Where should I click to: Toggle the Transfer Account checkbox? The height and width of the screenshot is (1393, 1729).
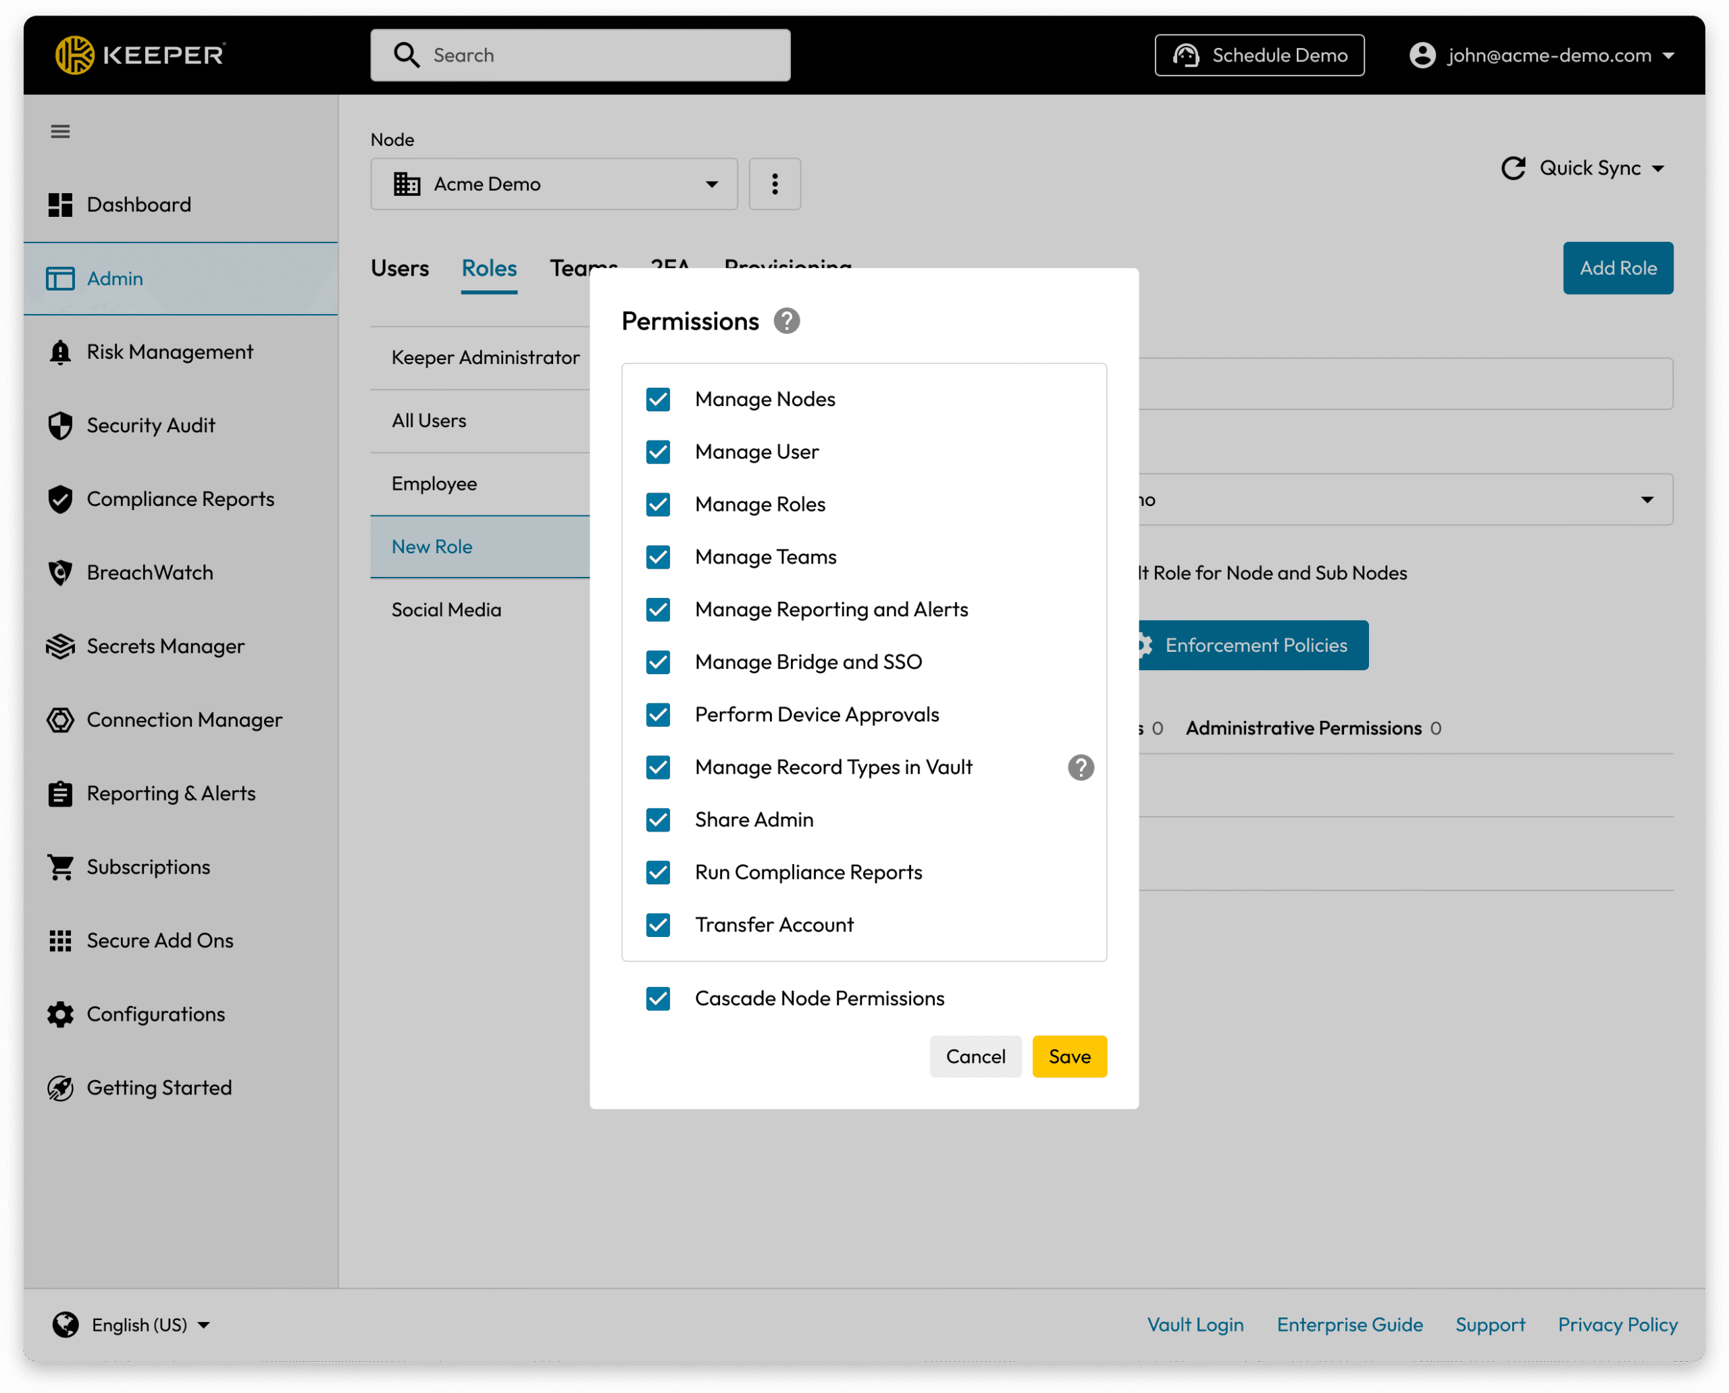pos(658,924)
